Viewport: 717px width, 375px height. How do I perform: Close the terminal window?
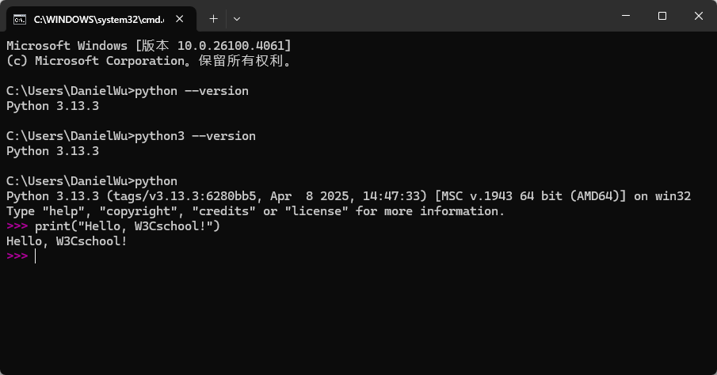click(698, 16)
